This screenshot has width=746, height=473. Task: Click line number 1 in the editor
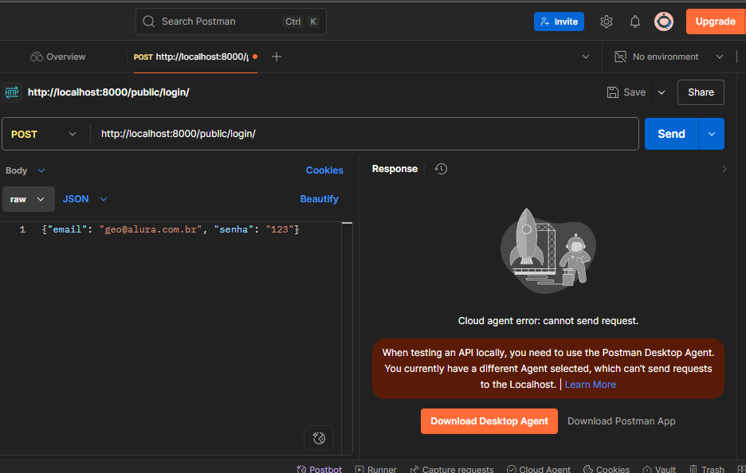[22, 229]
